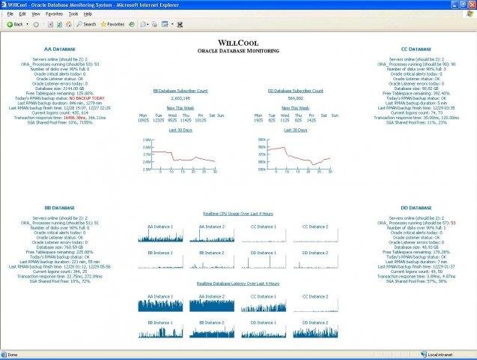
Task: Click the Internet Explorer title bar page icon
Action: click(x=4, y=4)
